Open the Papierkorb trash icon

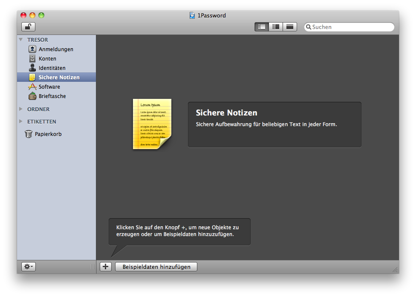point(29,134)
